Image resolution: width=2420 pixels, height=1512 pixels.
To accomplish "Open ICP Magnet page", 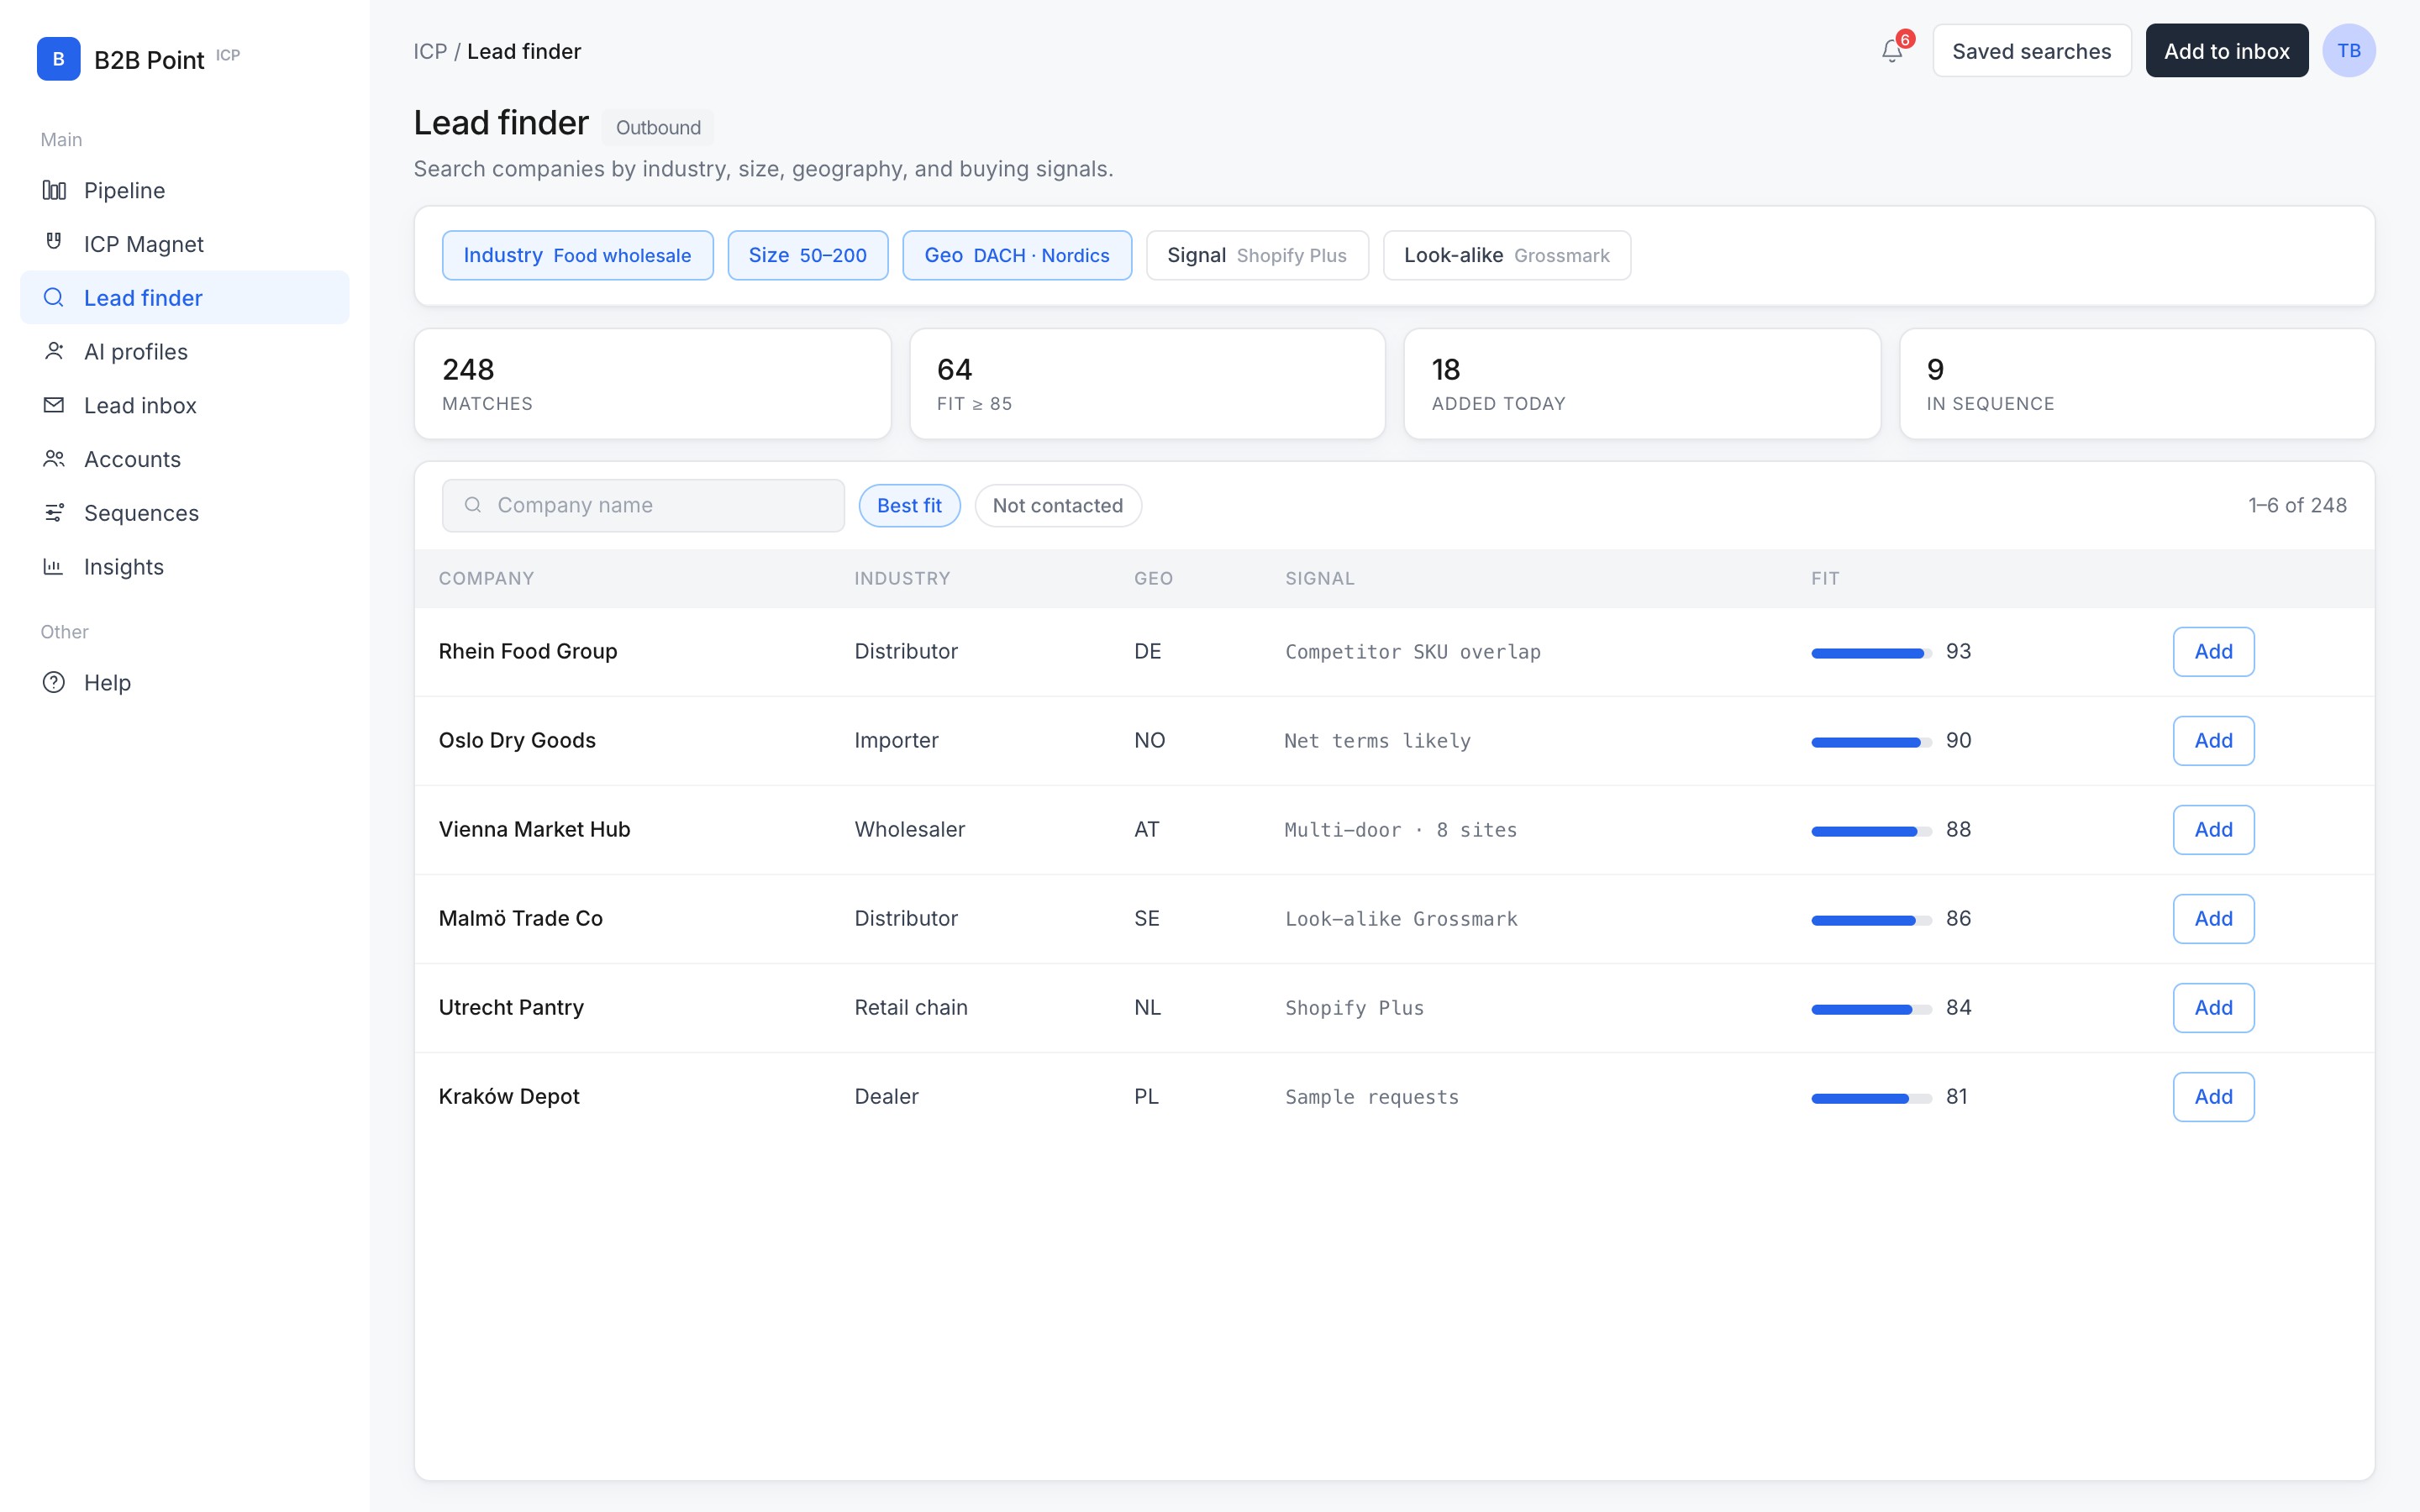I will (185, 244).
